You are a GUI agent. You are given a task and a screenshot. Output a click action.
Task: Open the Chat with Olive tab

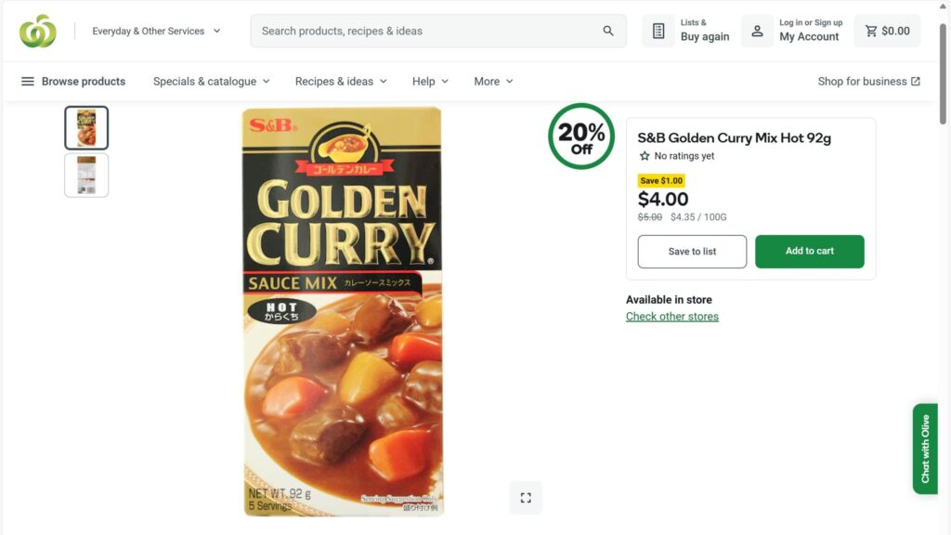pyautogui.click(x=925, y=449)
